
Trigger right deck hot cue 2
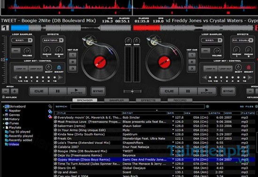[x=192, y=62]
